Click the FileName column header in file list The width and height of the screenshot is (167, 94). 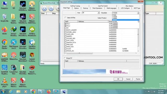pyautogui.click(x=93, y=21)
